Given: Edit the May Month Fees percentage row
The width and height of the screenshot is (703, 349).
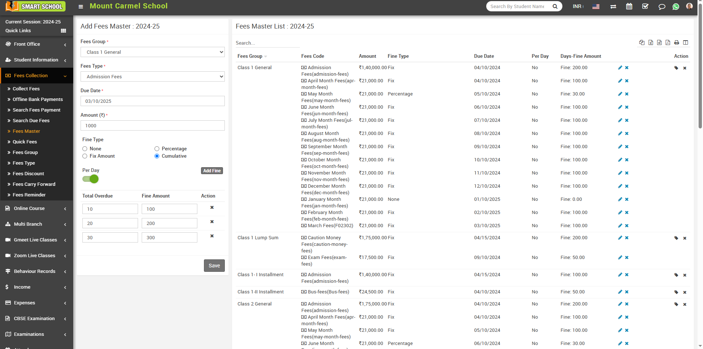Looking at the screenshot, I should (620, 94).
